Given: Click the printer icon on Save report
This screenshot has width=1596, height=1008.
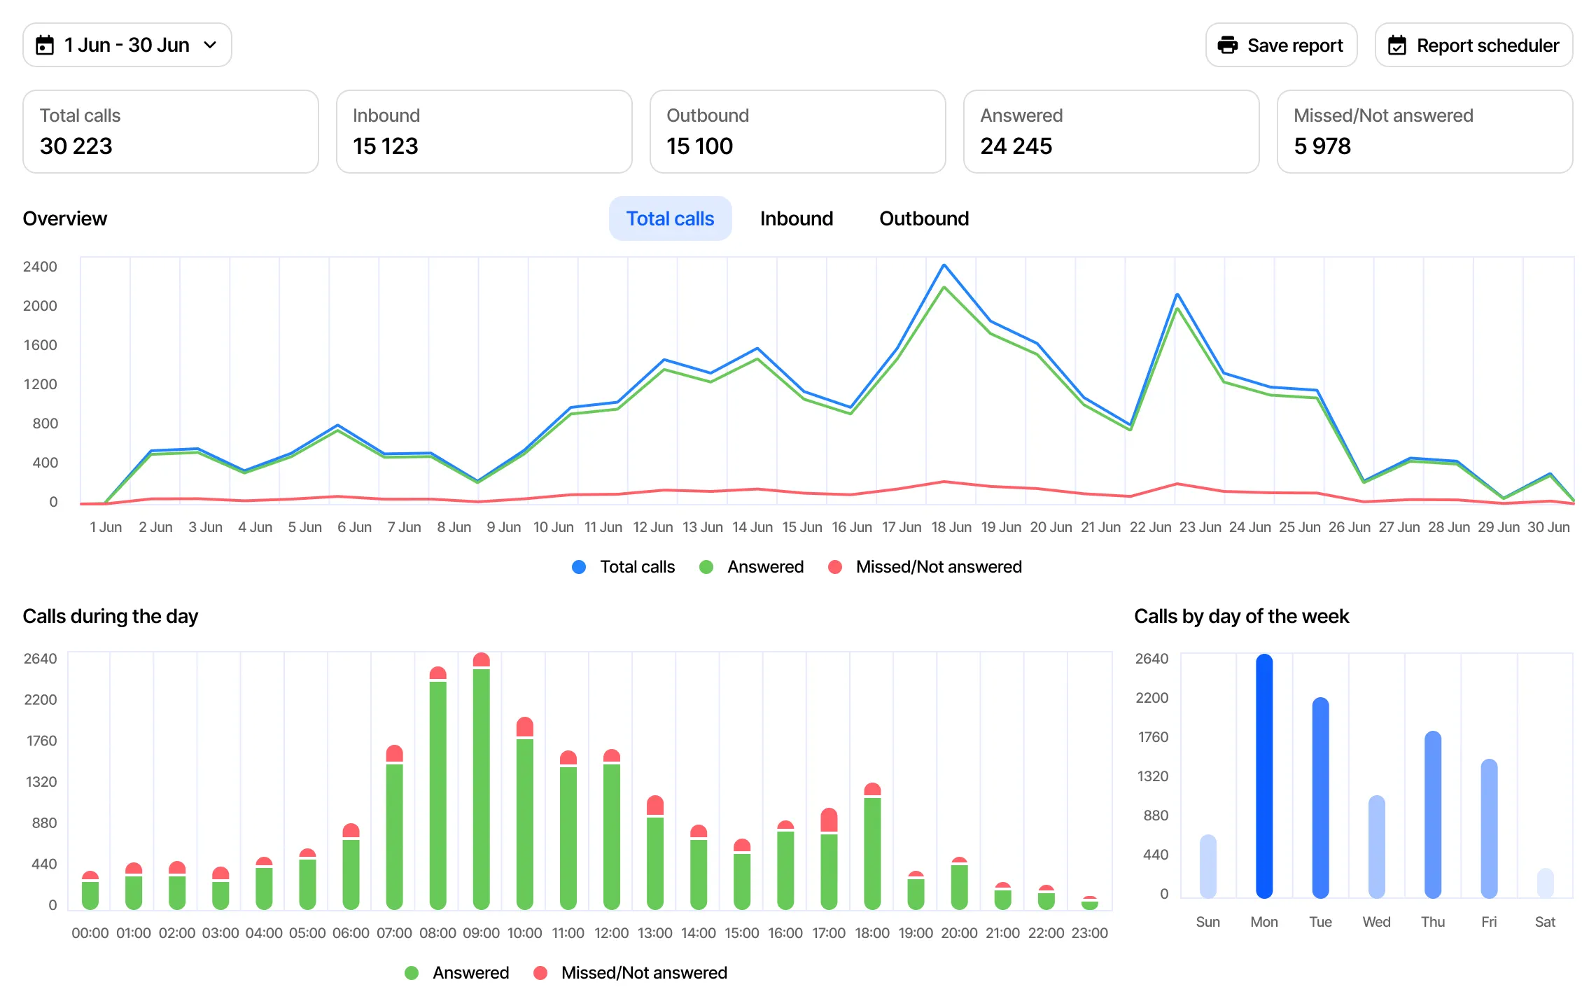Looking at the screenshot, I should (1228, 45).
